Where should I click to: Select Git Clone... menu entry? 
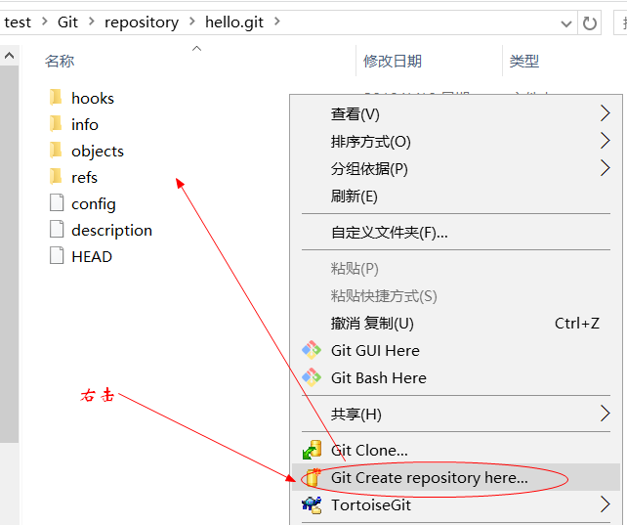pyautogui.click(x=456, y=450)
